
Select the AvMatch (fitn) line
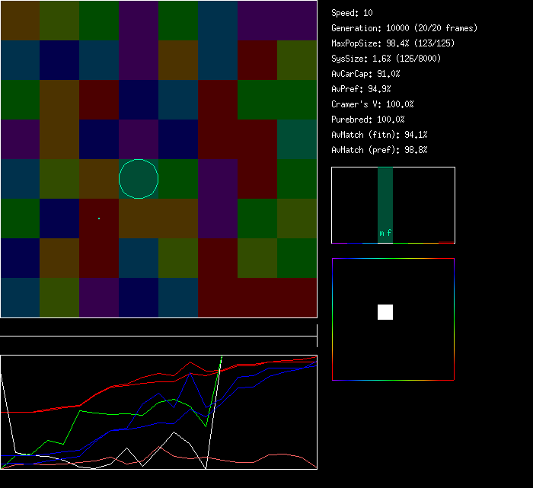(379, 135)
